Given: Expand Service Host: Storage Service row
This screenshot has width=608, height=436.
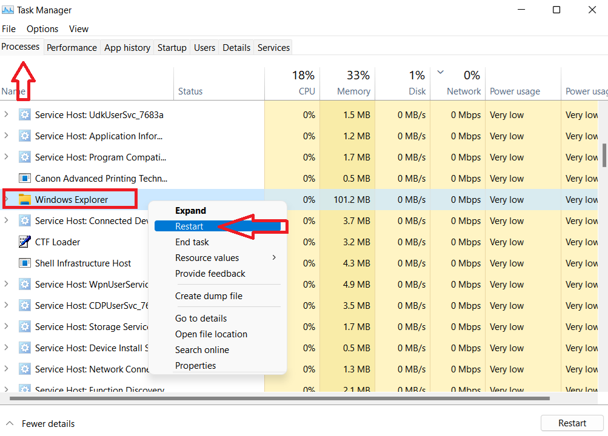Looking at the screenshot, I should tap(6, 326).
